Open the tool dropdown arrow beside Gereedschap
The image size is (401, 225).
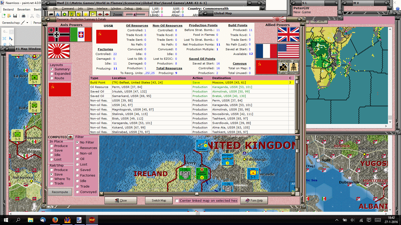pyautogui.click(x=27, y=22)
